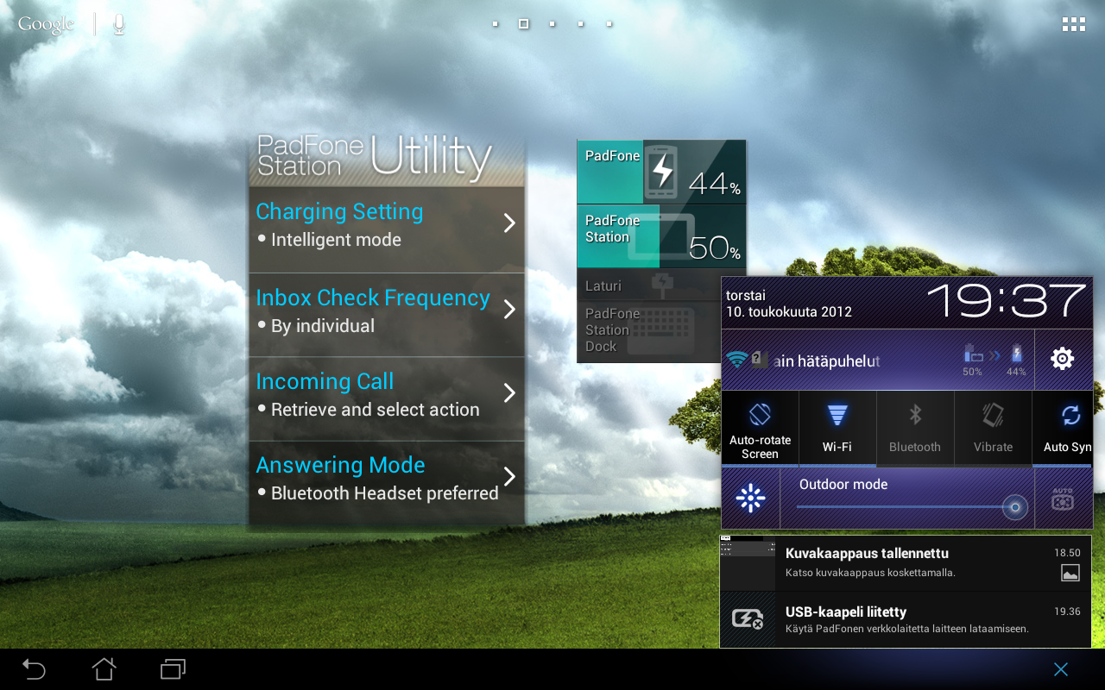Tap the By individual value
The width and height of the screenshot is (1105, 690).
(x=323, y=326)
